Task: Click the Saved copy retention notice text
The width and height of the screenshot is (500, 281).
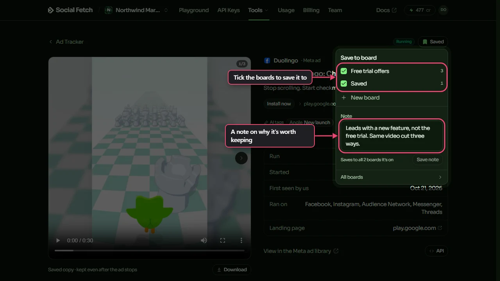Action: coord(93,270)
